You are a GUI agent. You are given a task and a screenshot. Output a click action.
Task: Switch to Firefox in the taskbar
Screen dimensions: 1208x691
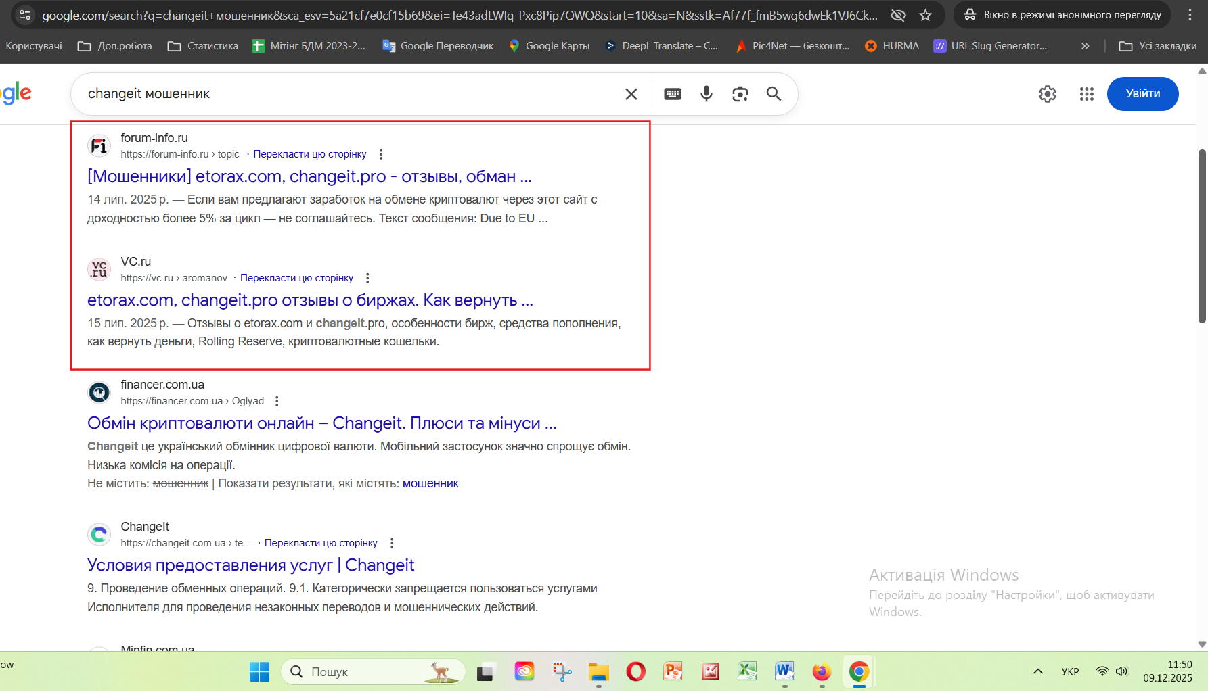pyautogui.click(x=822, y=671)
